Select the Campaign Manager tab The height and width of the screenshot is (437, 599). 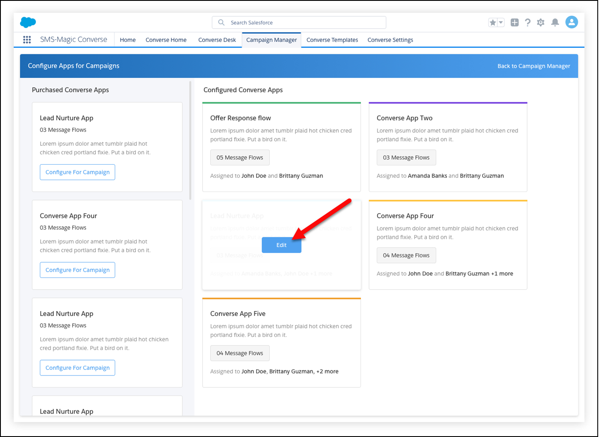[x=271, y=40]
